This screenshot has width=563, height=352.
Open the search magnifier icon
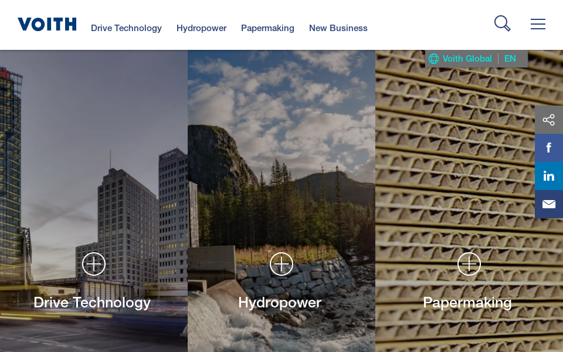coord(503,23)
